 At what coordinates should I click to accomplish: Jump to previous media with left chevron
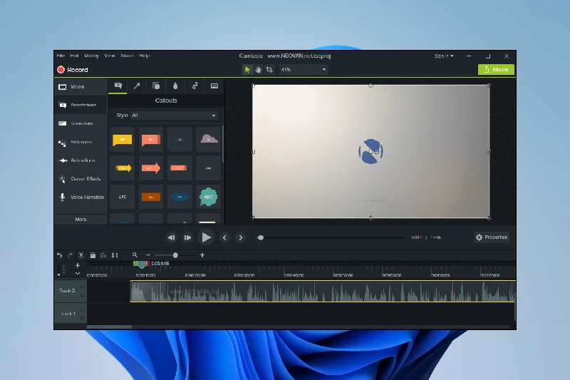tap(224, 237)
